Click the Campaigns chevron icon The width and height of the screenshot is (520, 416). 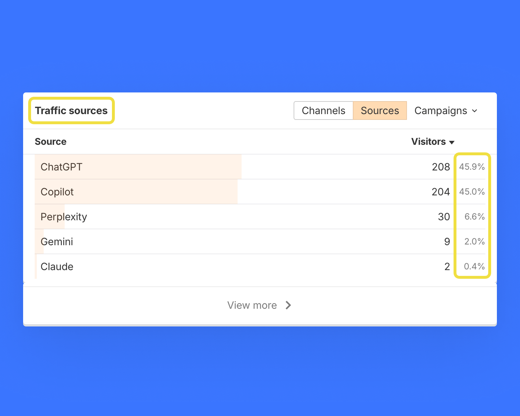[475, 111]
